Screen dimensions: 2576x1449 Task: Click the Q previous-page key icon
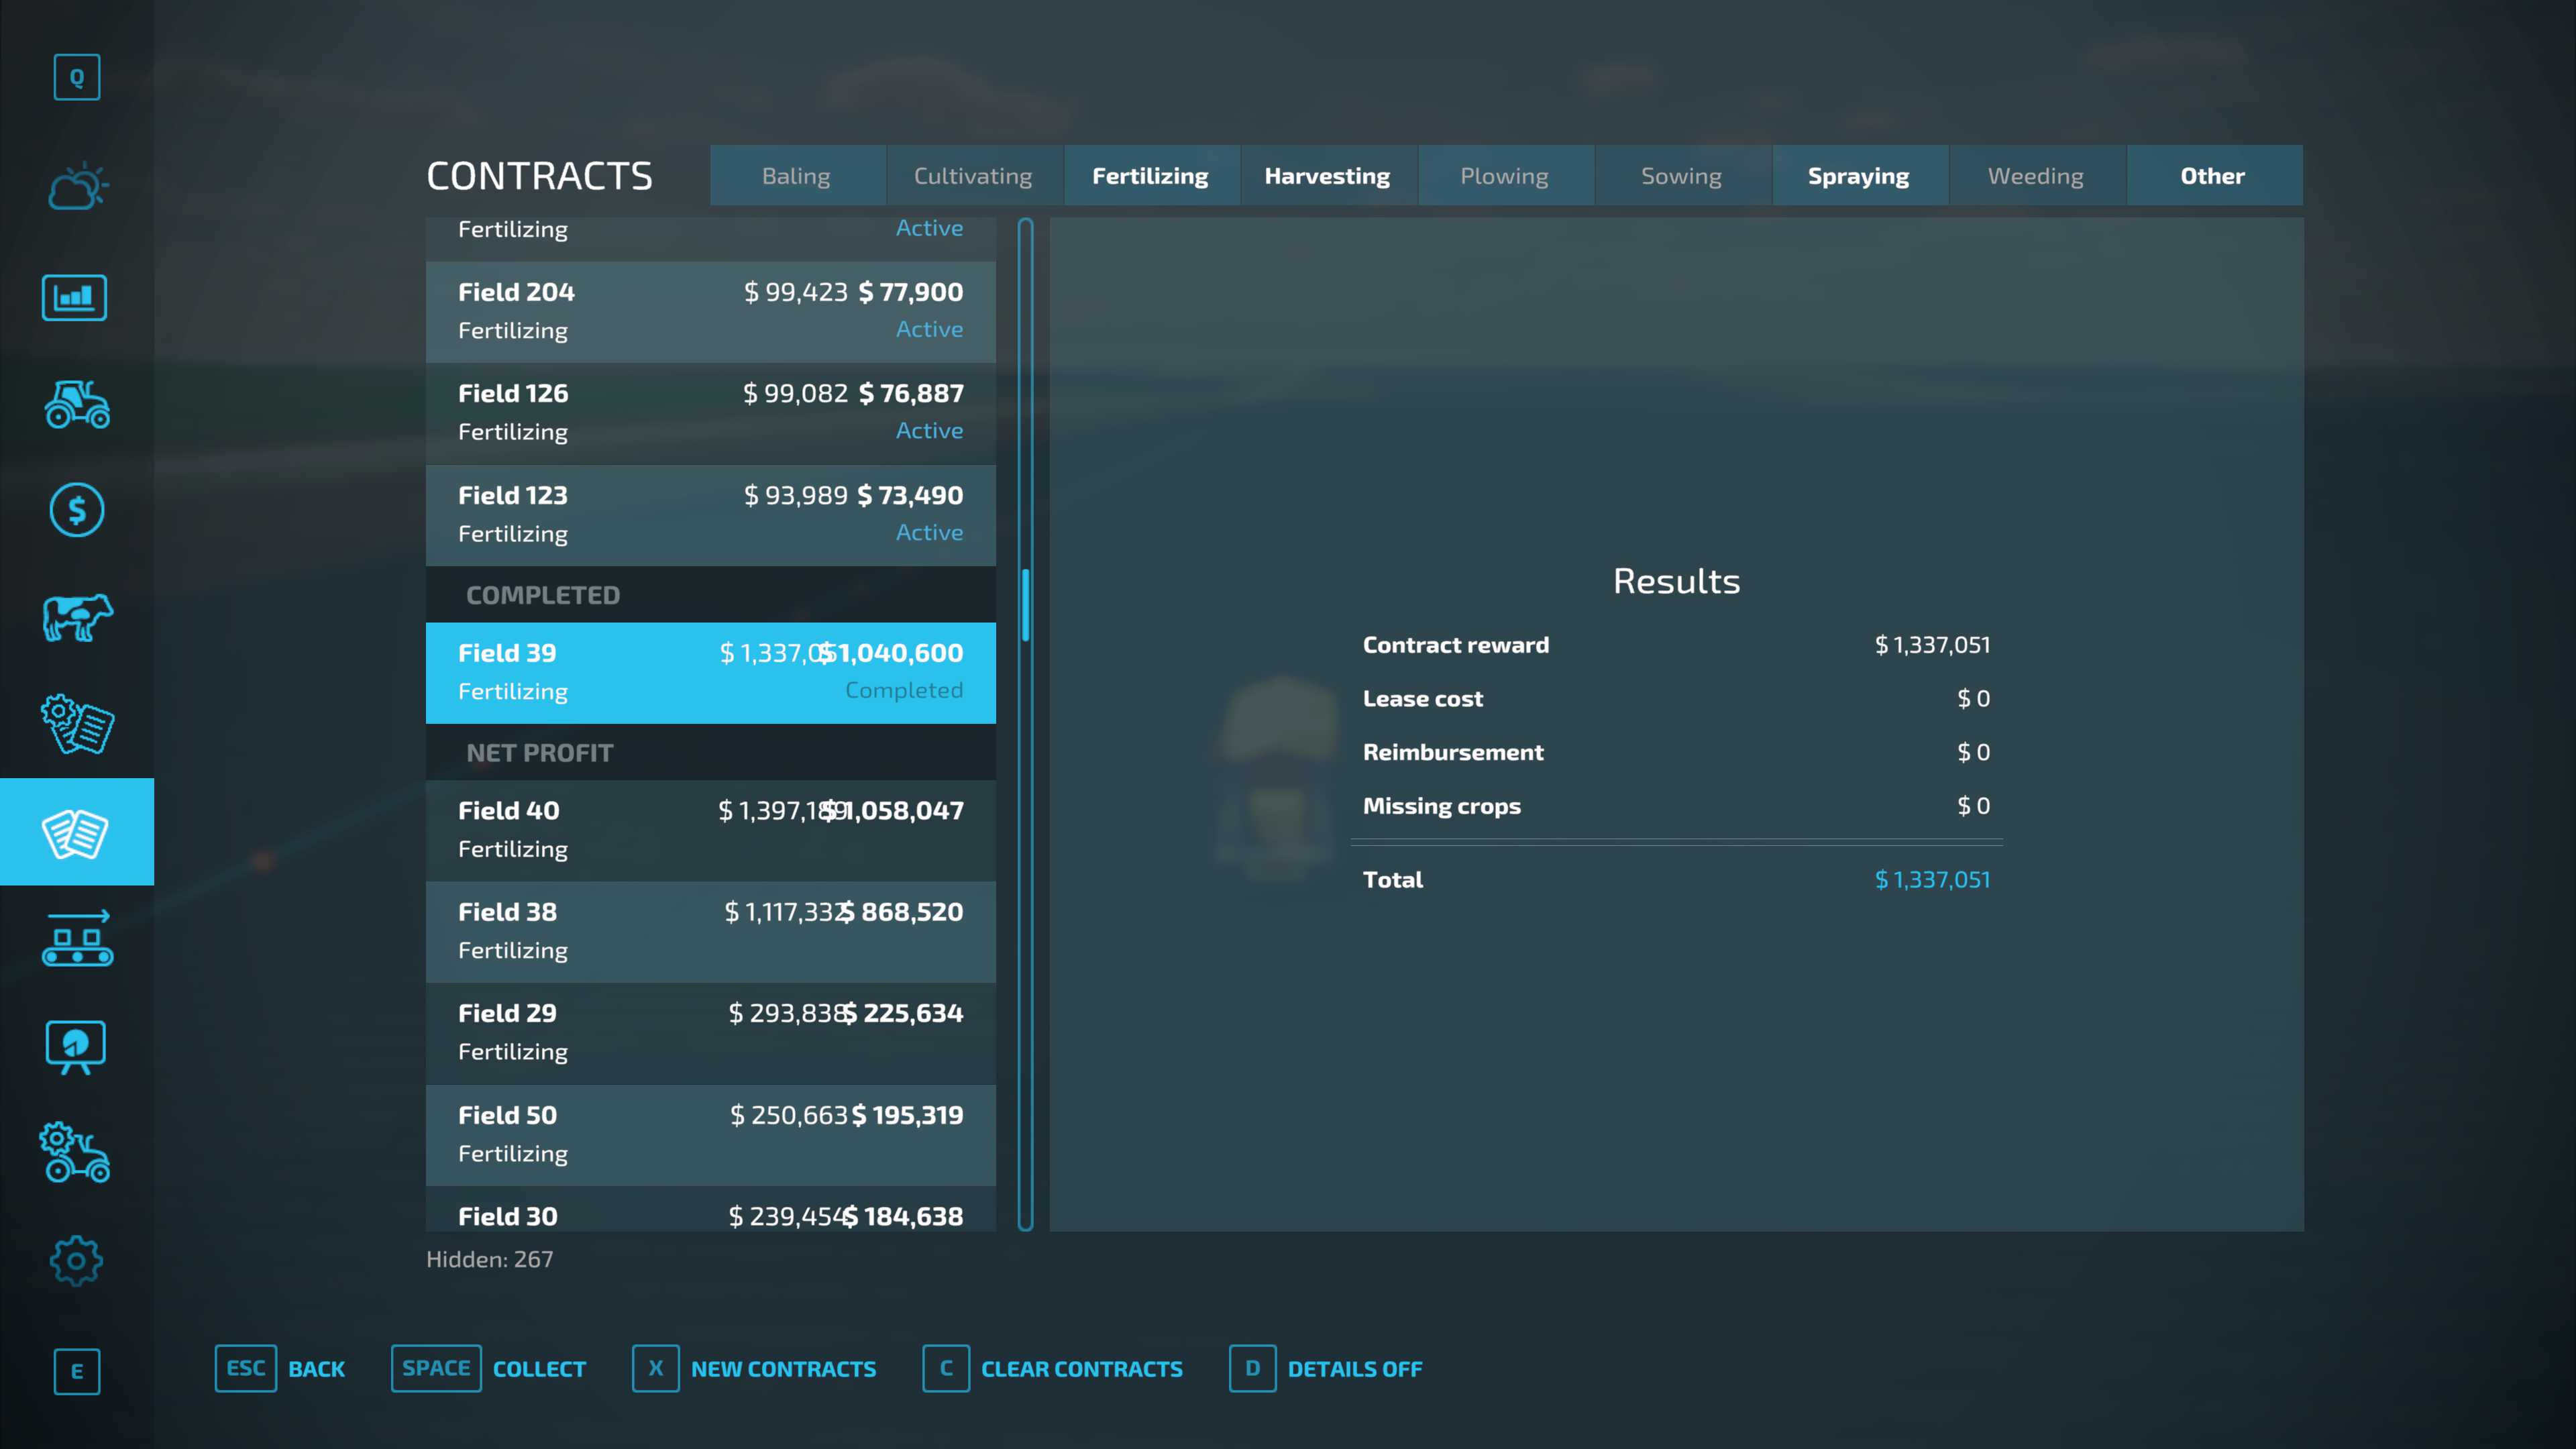tap(77, 77)
